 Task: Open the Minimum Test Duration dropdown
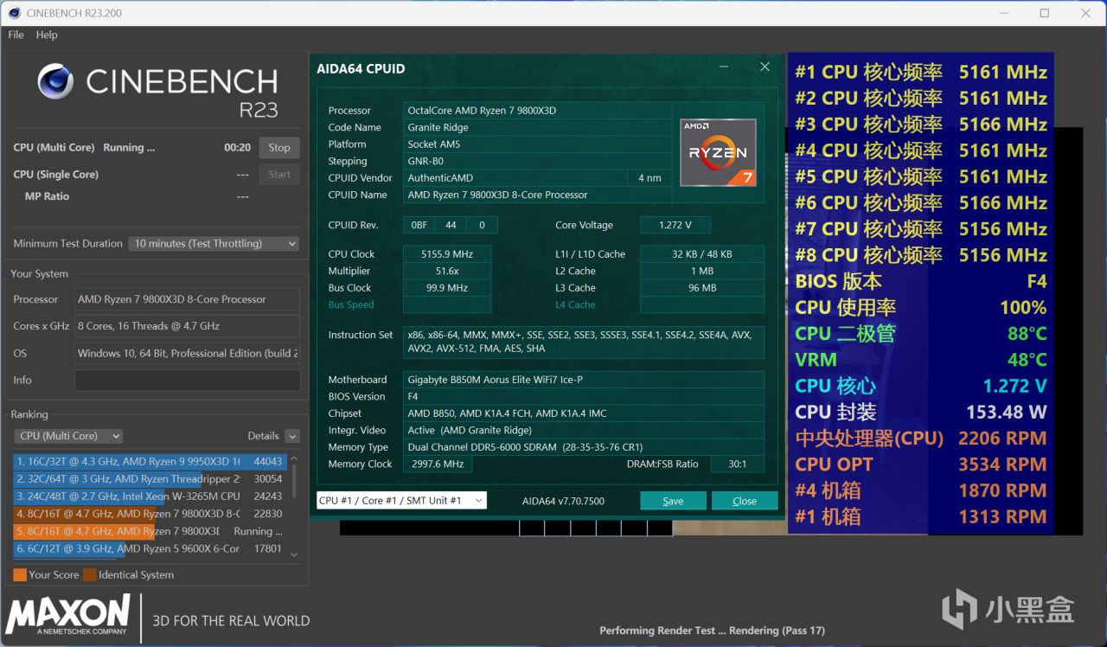[x=214, y=244]
